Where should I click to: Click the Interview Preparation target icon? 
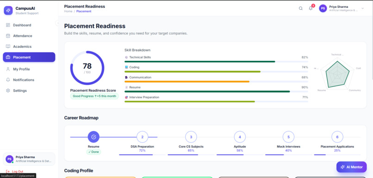tap(126, 97)
